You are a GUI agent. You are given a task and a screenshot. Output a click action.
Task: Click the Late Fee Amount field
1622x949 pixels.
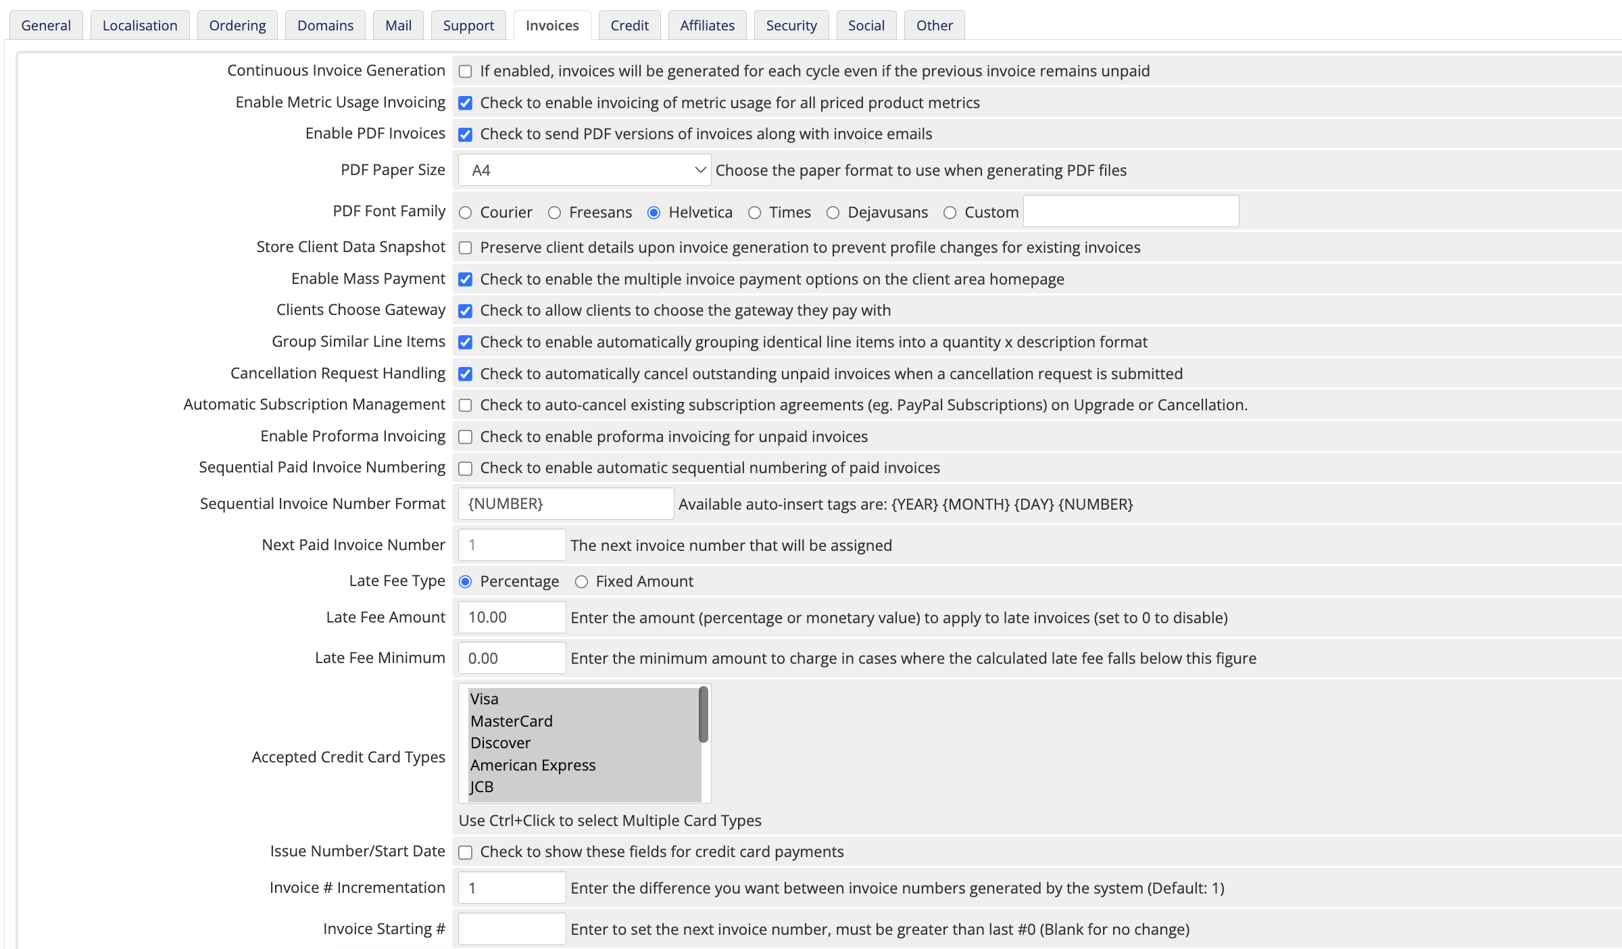(512, 617)
